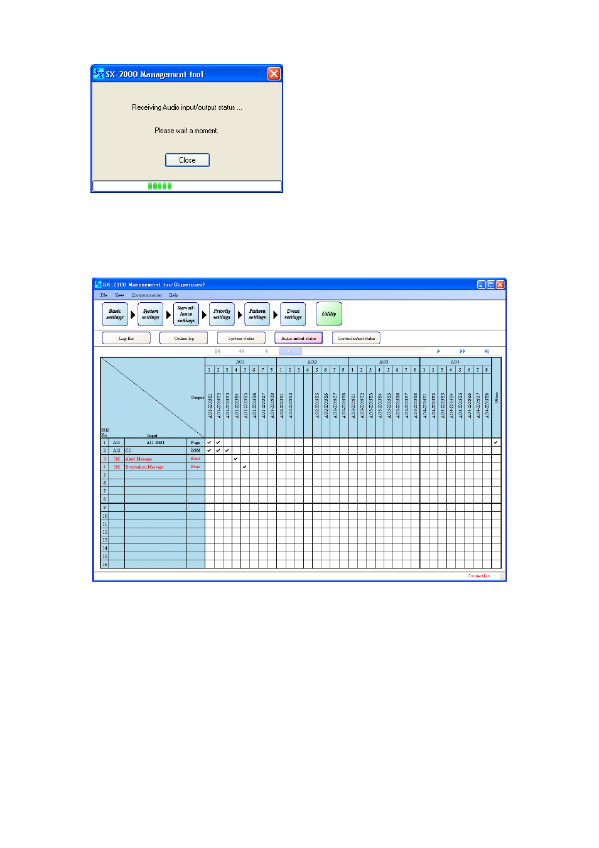Toggle AI1-RM1 check for AO1 zone 2
Viewport: 599px width, 848px height.
(x=218, y=442)
